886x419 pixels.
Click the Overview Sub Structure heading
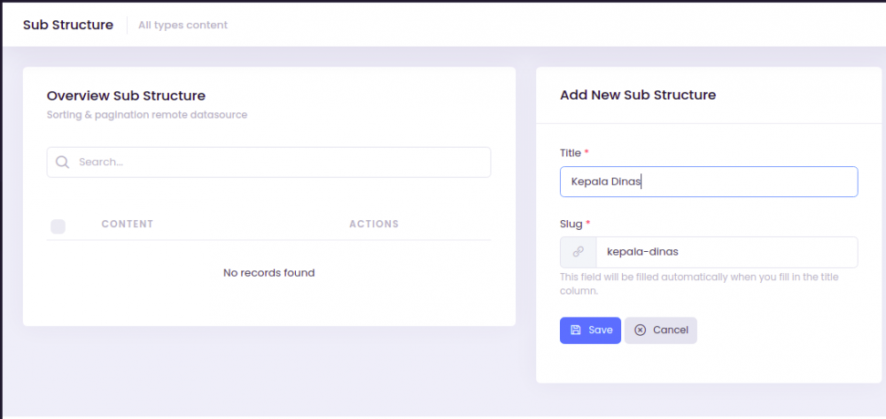click(126, 95)
